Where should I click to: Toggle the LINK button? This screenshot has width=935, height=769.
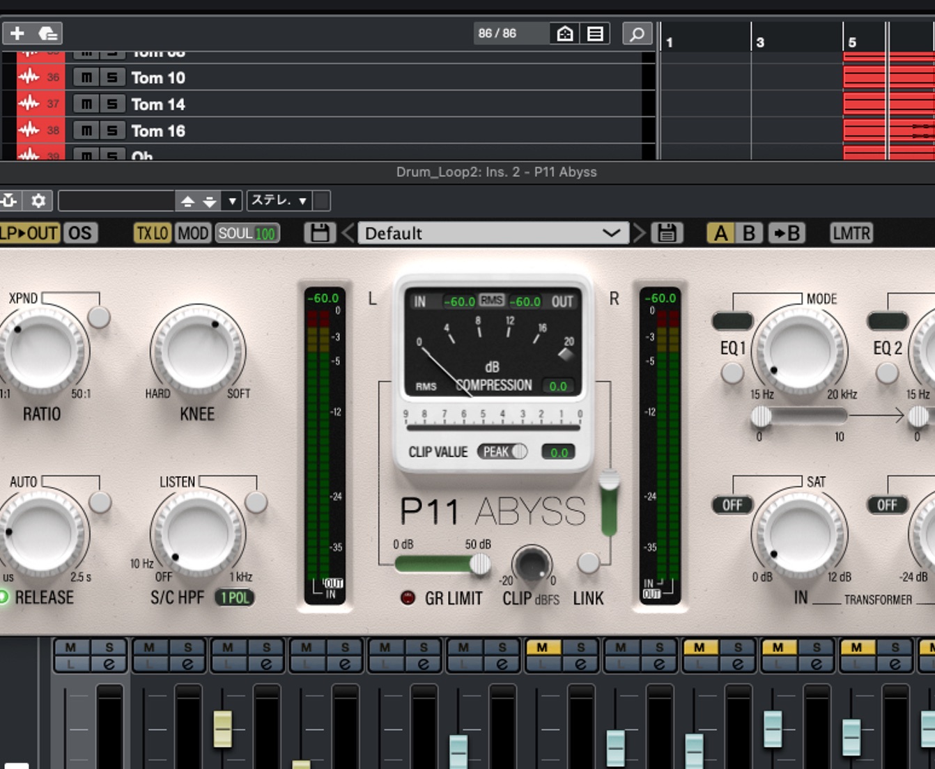[x=589, y=563]
